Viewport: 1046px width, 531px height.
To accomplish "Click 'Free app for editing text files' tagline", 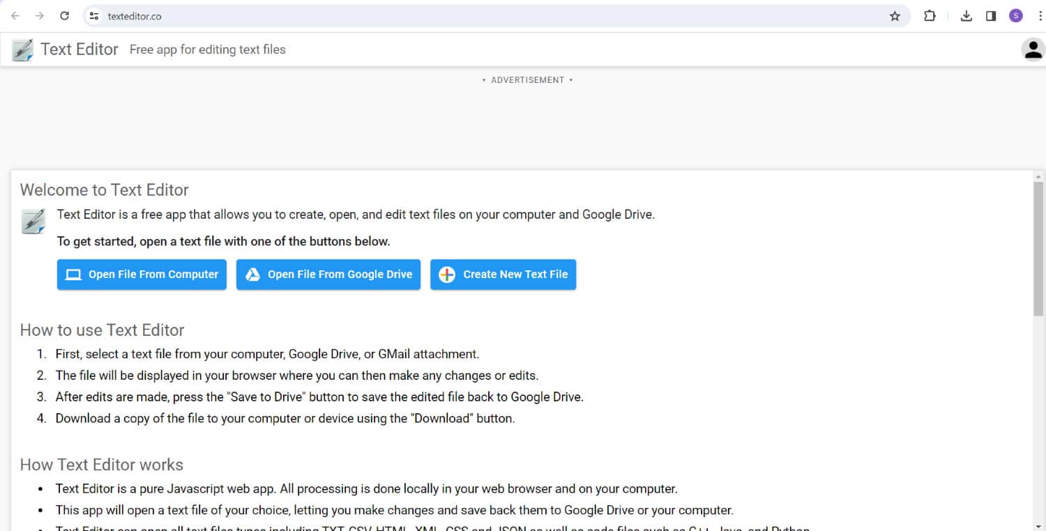I will [x=208, y=49].
